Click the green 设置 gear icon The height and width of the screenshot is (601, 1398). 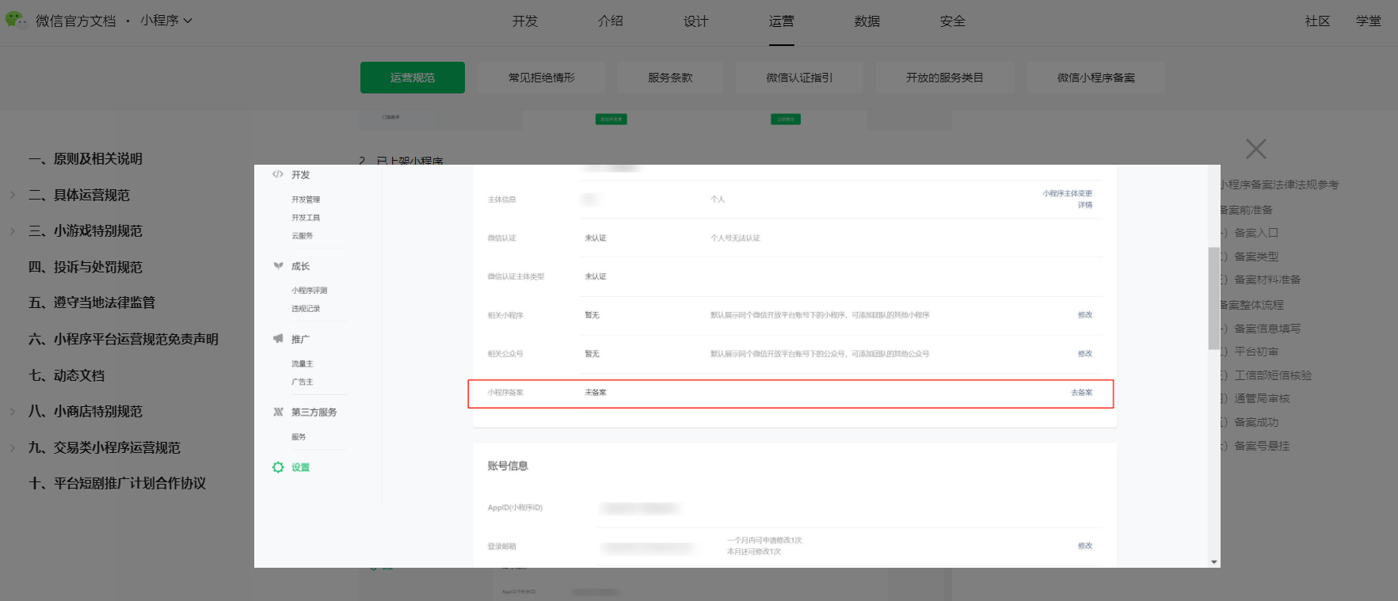click(x=278, y=467)
